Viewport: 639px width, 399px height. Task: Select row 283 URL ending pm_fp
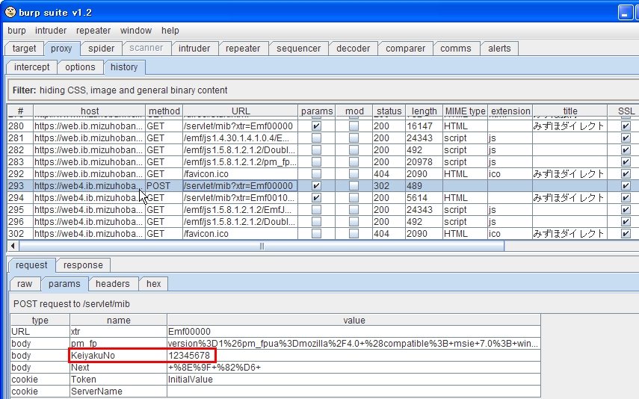[x=241, y=162]
